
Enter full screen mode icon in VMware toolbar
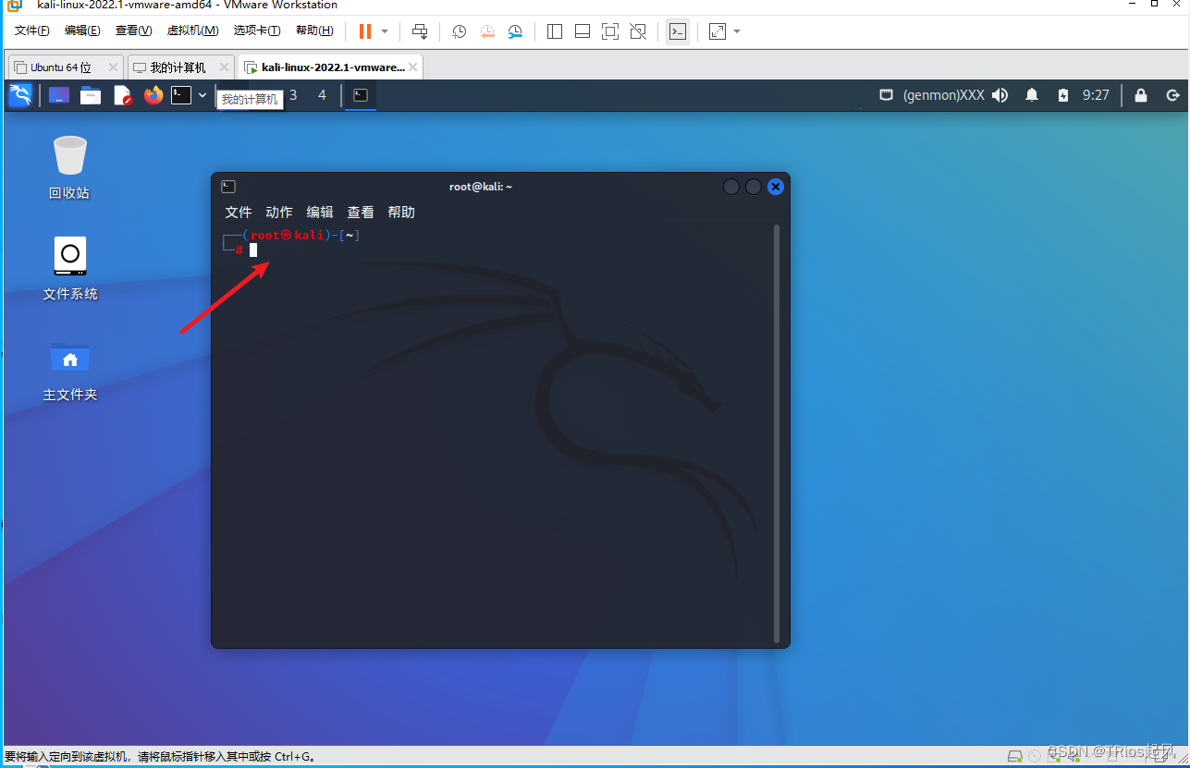610,31
